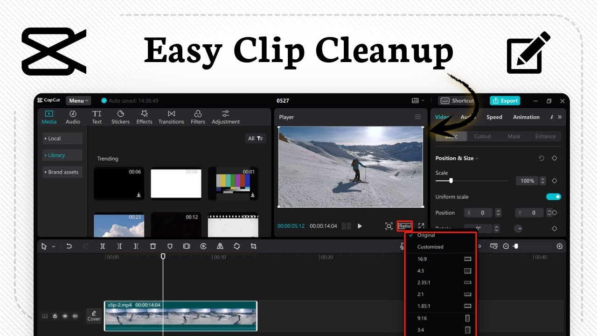The image size is (597, 336).
Task: Select the clouds 00:23 clip thumbnail
Action: click(x=119, y=225)
